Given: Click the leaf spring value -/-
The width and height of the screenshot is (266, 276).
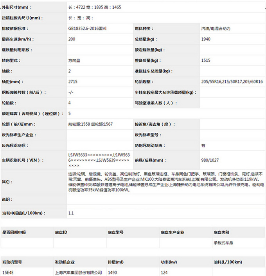Looking at the screenshot, I should [71, 92].
